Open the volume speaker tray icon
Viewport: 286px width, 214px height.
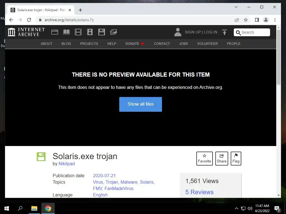pyautogui.click(x=250, y=208)
